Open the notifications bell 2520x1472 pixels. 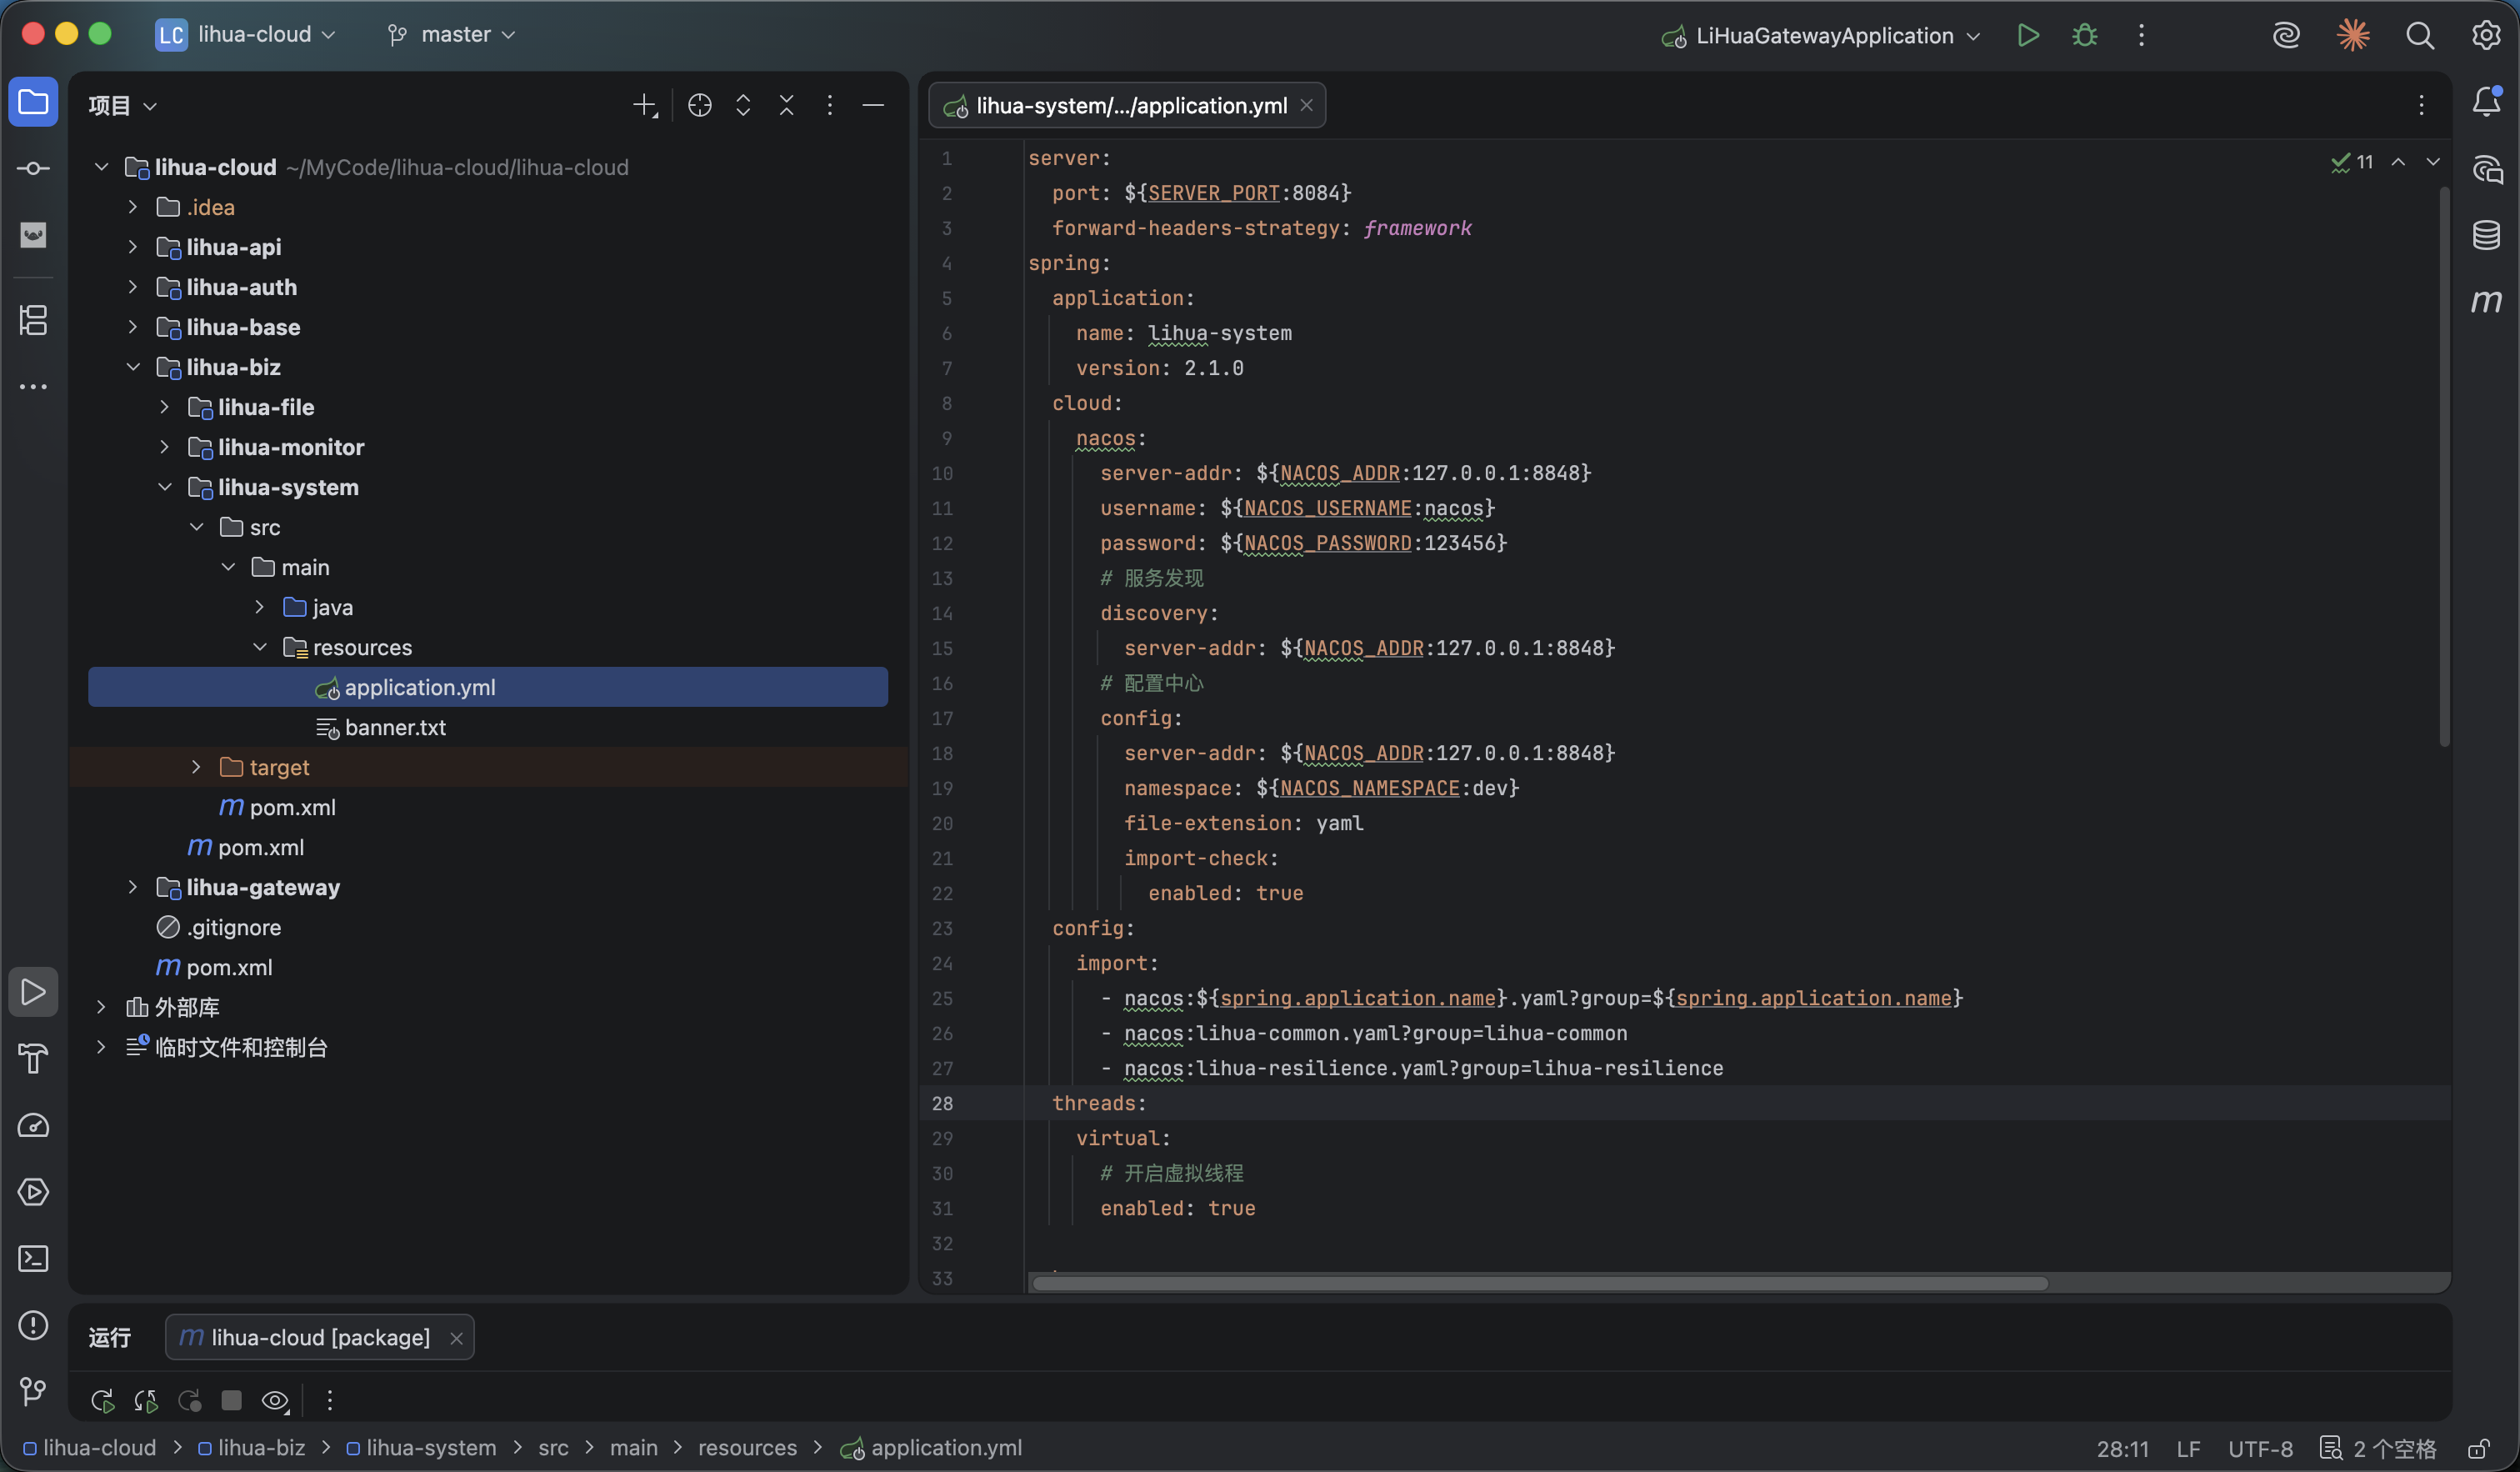[x=2487, y=102]
